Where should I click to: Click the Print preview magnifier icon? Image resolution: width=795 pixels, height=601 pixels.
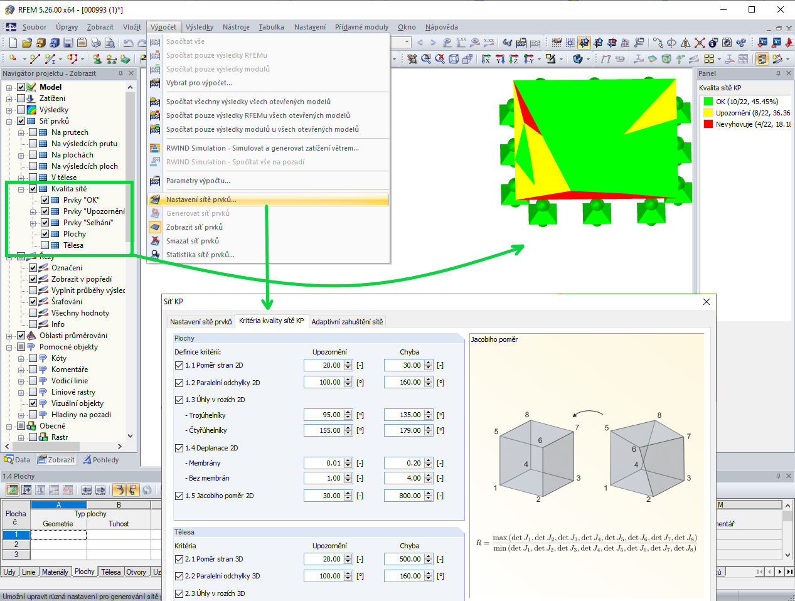(x=110, y=43)
